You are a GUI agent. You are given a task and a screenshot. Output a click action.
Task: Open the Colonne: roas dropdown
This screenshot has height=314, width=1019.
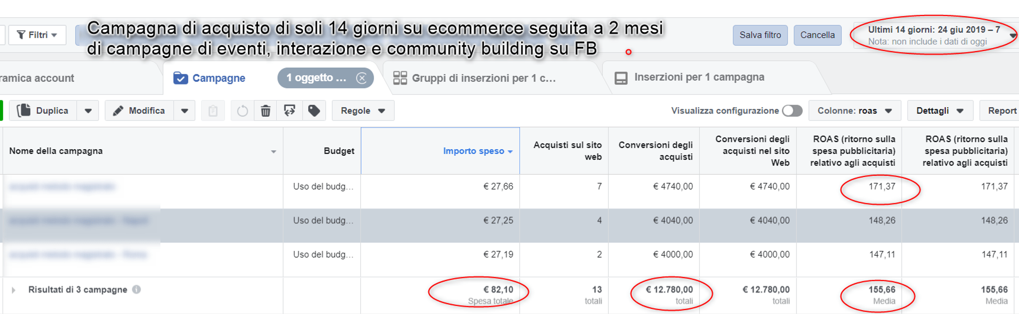pyautogui.click(x=855, y=111)
